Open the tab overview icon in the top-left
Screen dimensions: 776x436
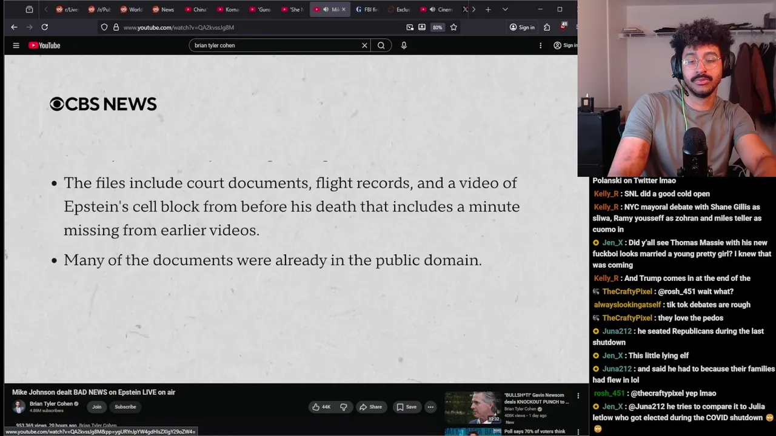tap(29, 10)
